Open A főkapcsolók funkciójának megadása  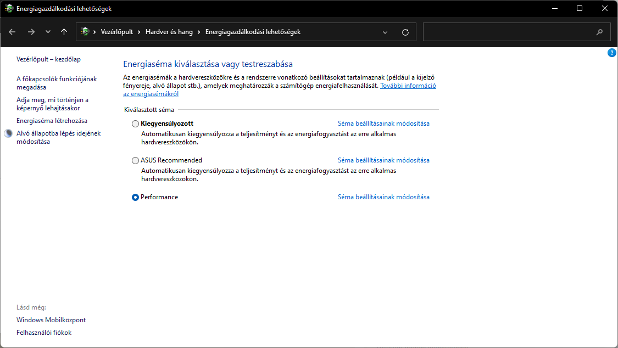point(57,83)
